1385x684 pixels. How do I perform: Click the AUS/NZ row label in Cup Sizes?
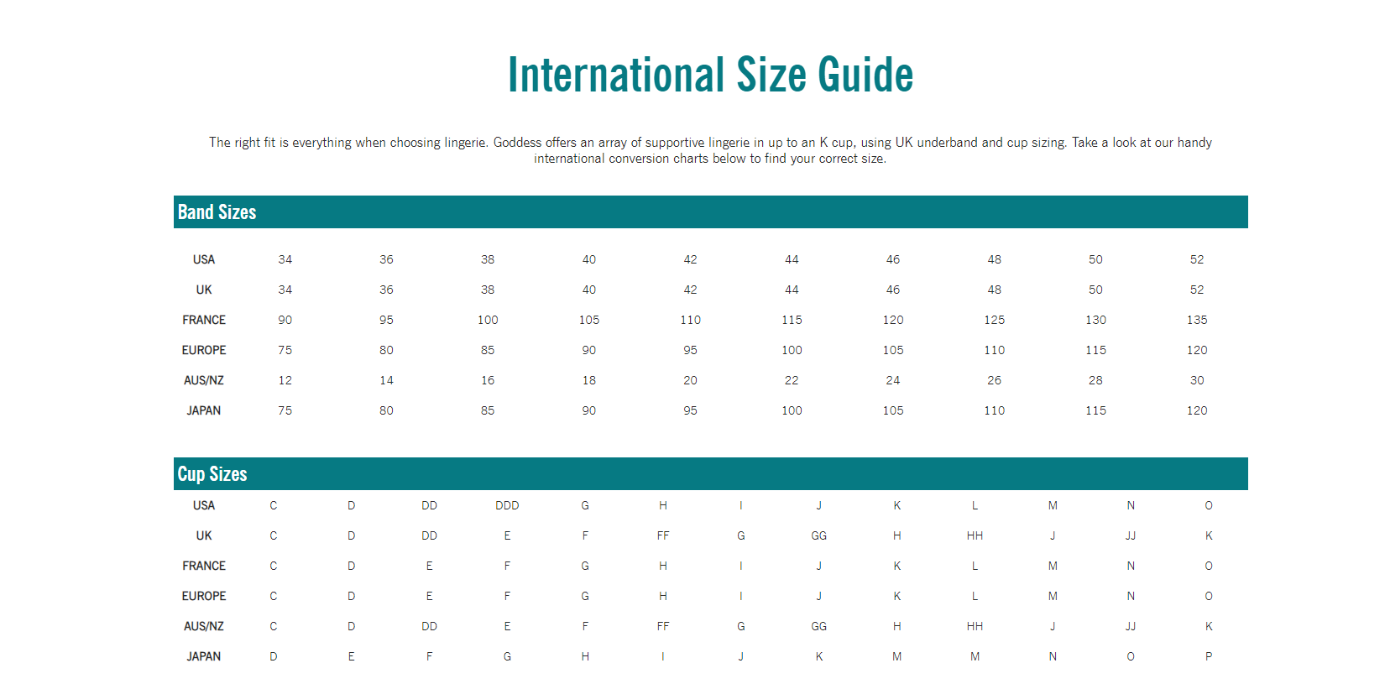pyautogui.click(x=204, y=626)
